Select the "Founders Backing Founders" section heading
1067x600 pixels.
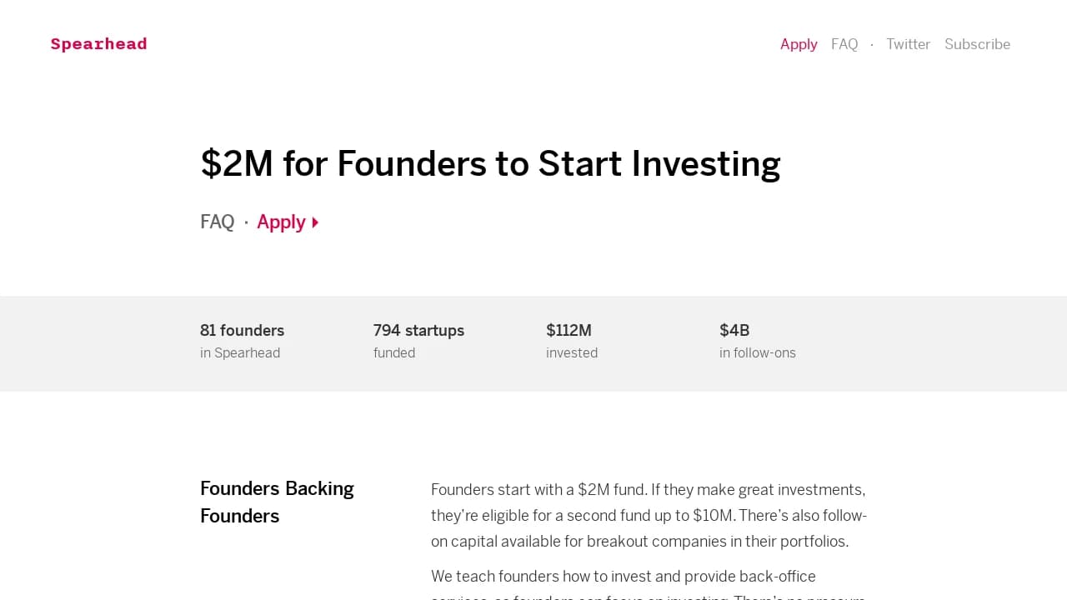(277, 502)
